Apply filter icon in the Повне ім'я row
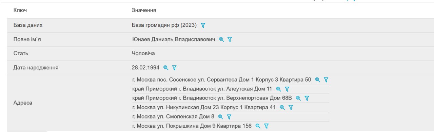The image size is (434, 132). coord(230,40)
